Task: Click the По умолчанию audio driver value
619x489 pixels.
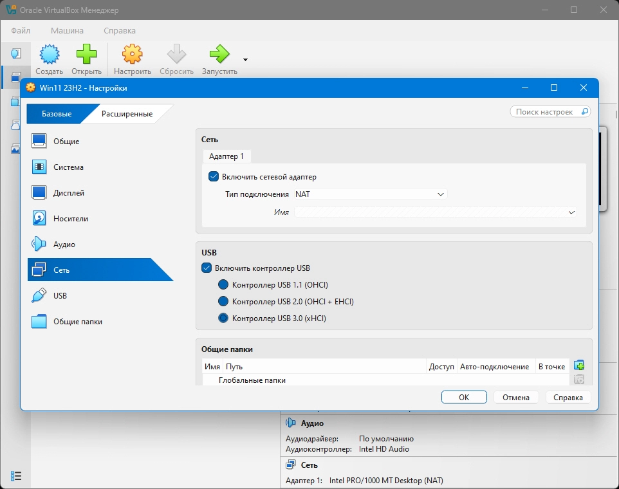Action: coord(386,439)
